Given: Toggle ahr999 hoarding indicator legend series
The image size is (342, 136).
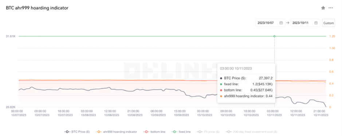Looking at the screenshot, I should tap(117, 132).
